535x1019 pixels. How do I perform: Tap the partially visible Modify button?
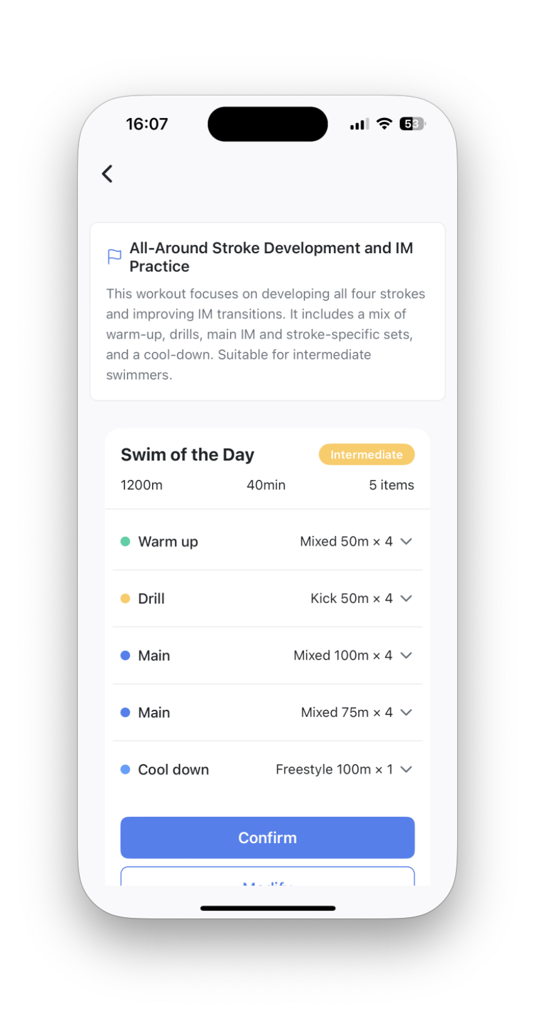click(267, 877)
